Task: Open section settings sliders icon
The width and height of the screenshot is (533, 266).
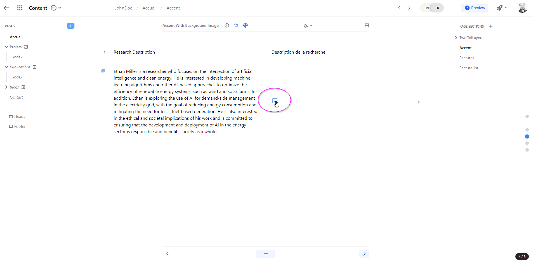Action: click(236, 25)
